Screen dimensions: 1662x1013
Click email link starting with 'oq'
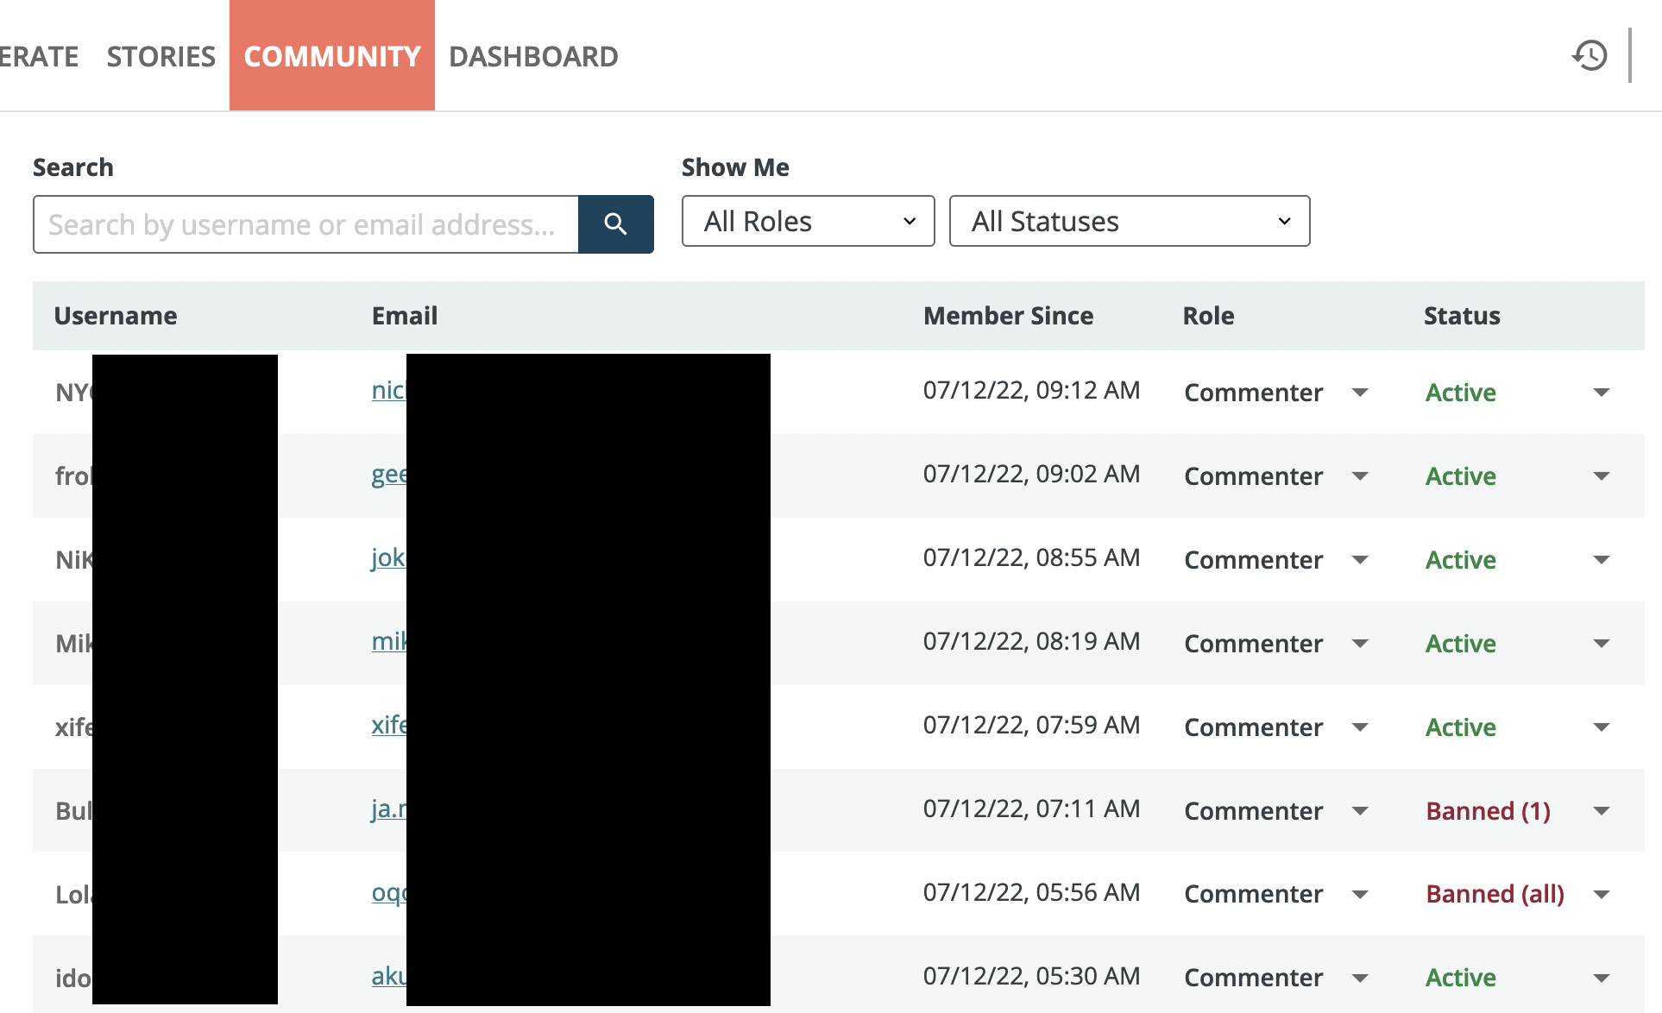388,892
